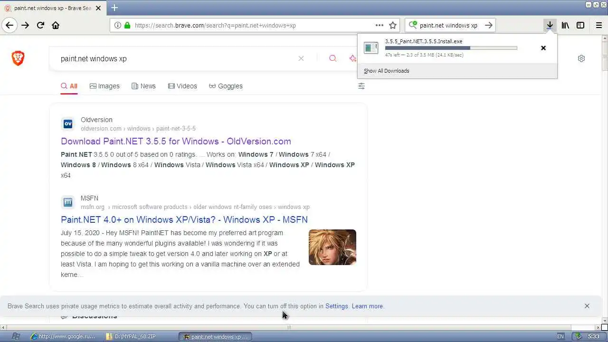Switch to the http://www.google.ru taskbar window
The width and height of the screenshot is (608, 342).
pos(63,336)
